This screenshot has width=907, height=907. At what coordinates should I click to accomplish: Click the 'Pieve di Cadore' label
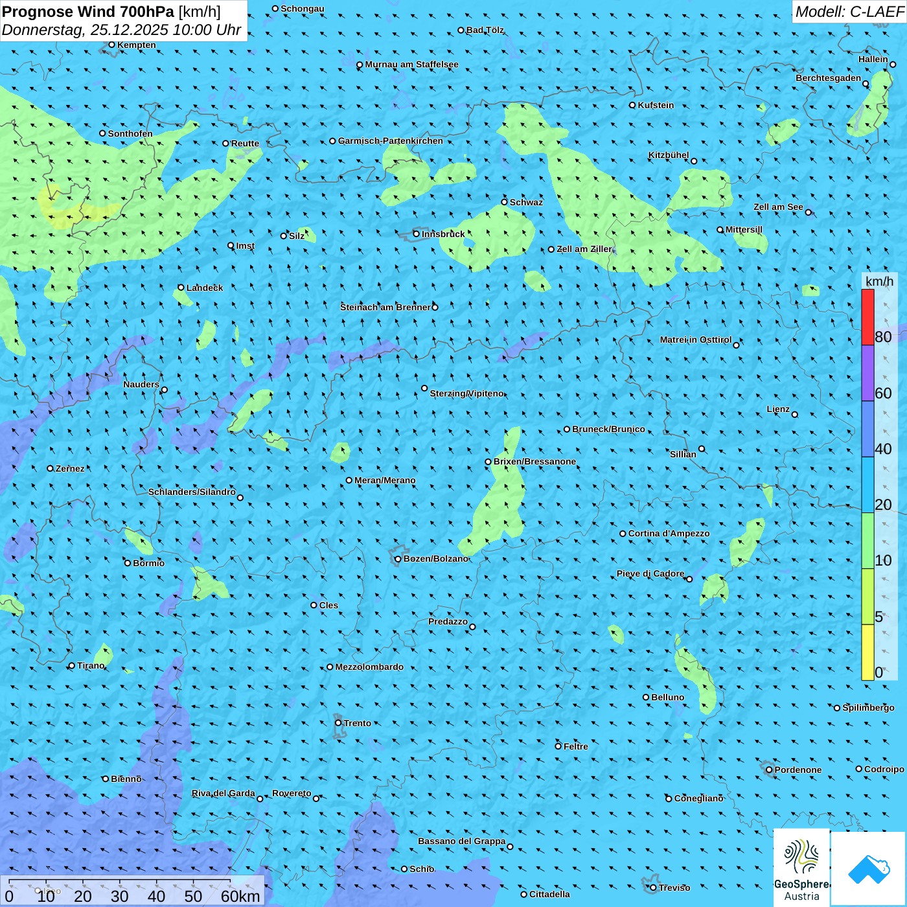[650, 573]
